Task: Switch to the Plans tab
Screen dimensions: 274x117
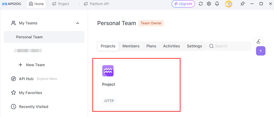Action: (151, 46)
